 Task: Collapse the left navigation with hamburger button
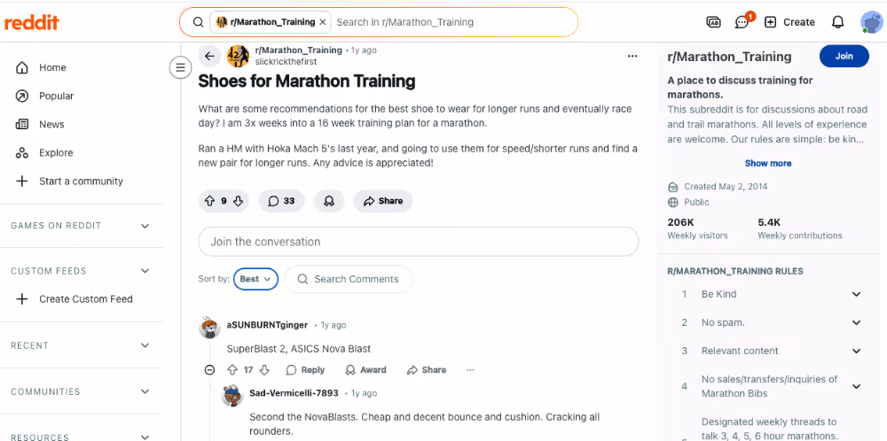pos(180,68)
